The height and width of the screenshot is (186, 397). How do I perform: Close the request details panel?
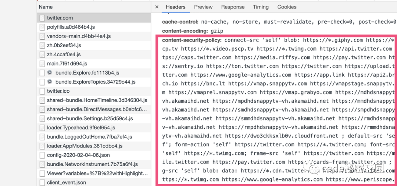(157, 7)
